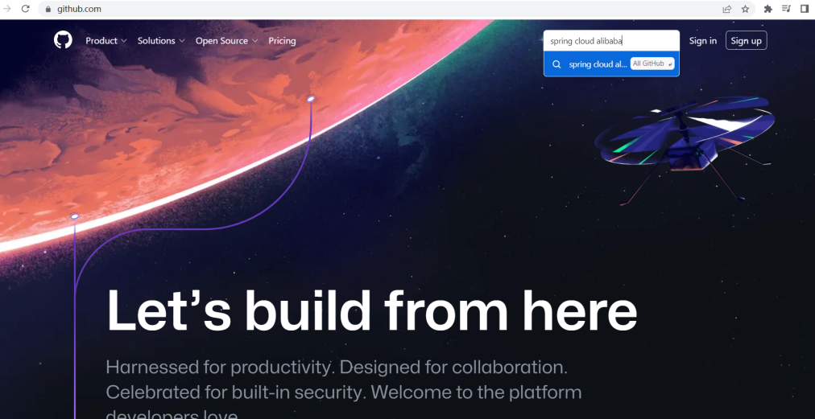815x419 pixels.
Task: Open the Pricing page
Action: pyautogui.click(x=282, y=40)
